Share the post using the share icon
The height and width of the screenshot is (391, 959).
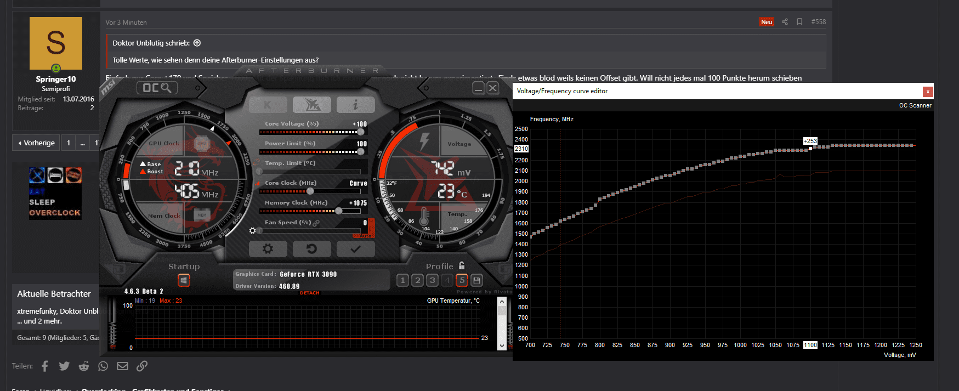(x=785, y=22)
